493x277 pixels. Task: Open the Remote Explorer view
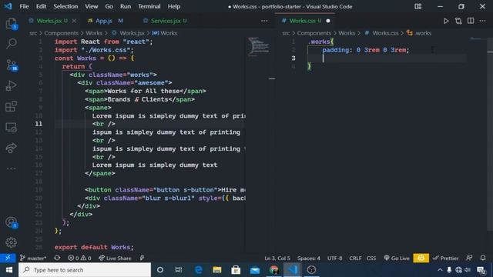point(12,127)
